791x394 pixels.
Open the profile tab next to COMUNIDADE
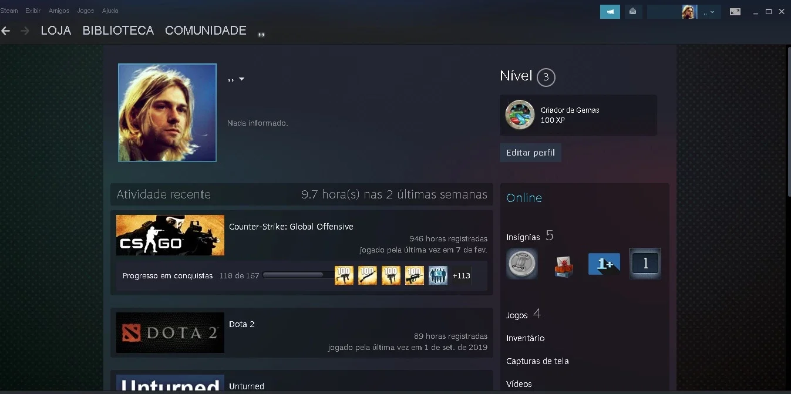point(262,34)
